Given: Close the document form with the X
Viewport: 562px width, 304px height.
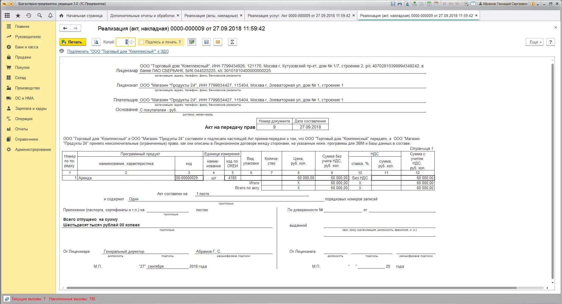Looking at the screenshot, I should [556, 28].
